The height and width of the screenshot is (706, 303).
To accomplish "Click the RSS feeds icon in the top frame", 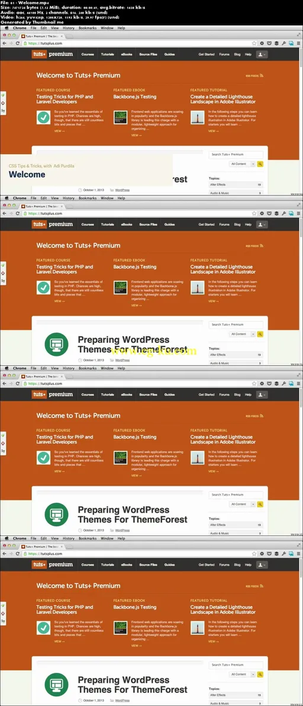I will point(262,76).
